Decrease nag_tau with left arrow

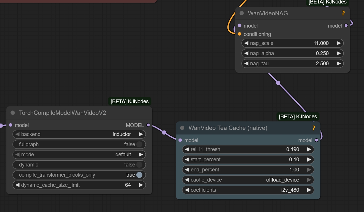click(x=246, y=64)
